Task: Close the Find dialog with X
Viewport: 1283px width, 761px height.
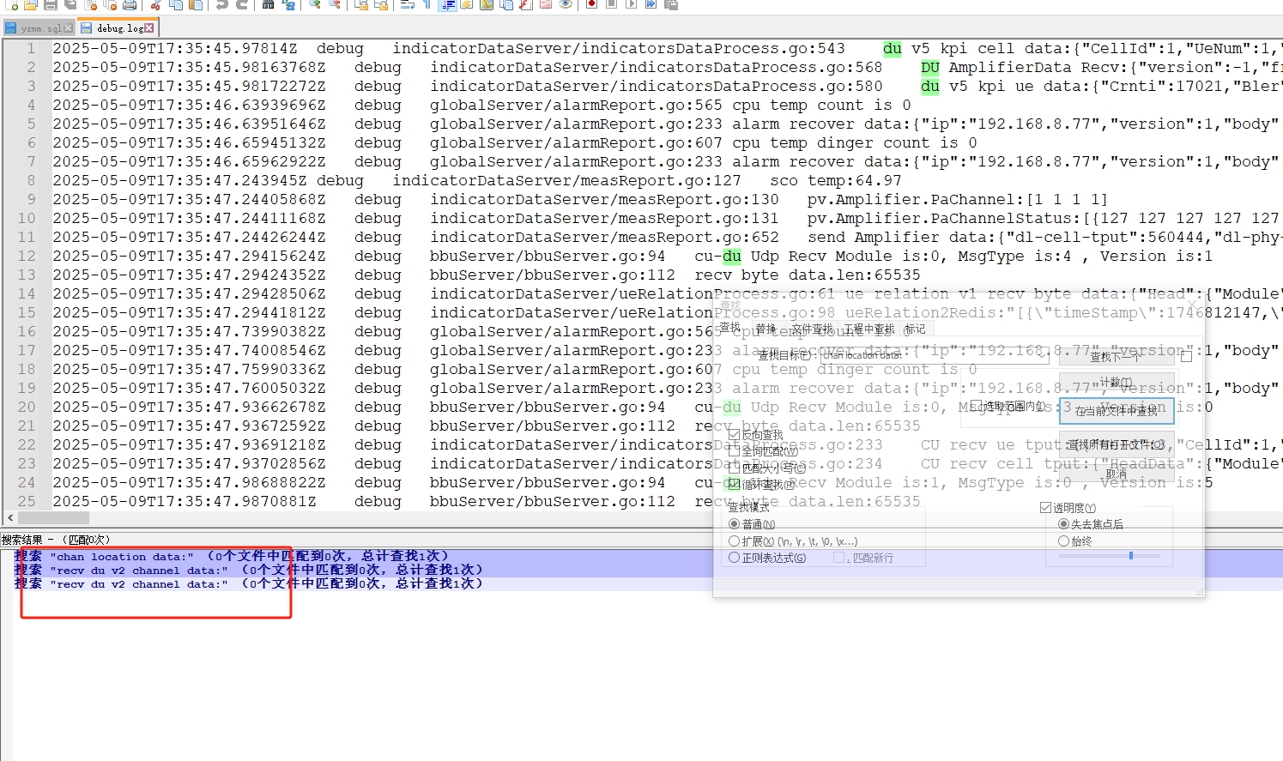Action: point(1192,305)
